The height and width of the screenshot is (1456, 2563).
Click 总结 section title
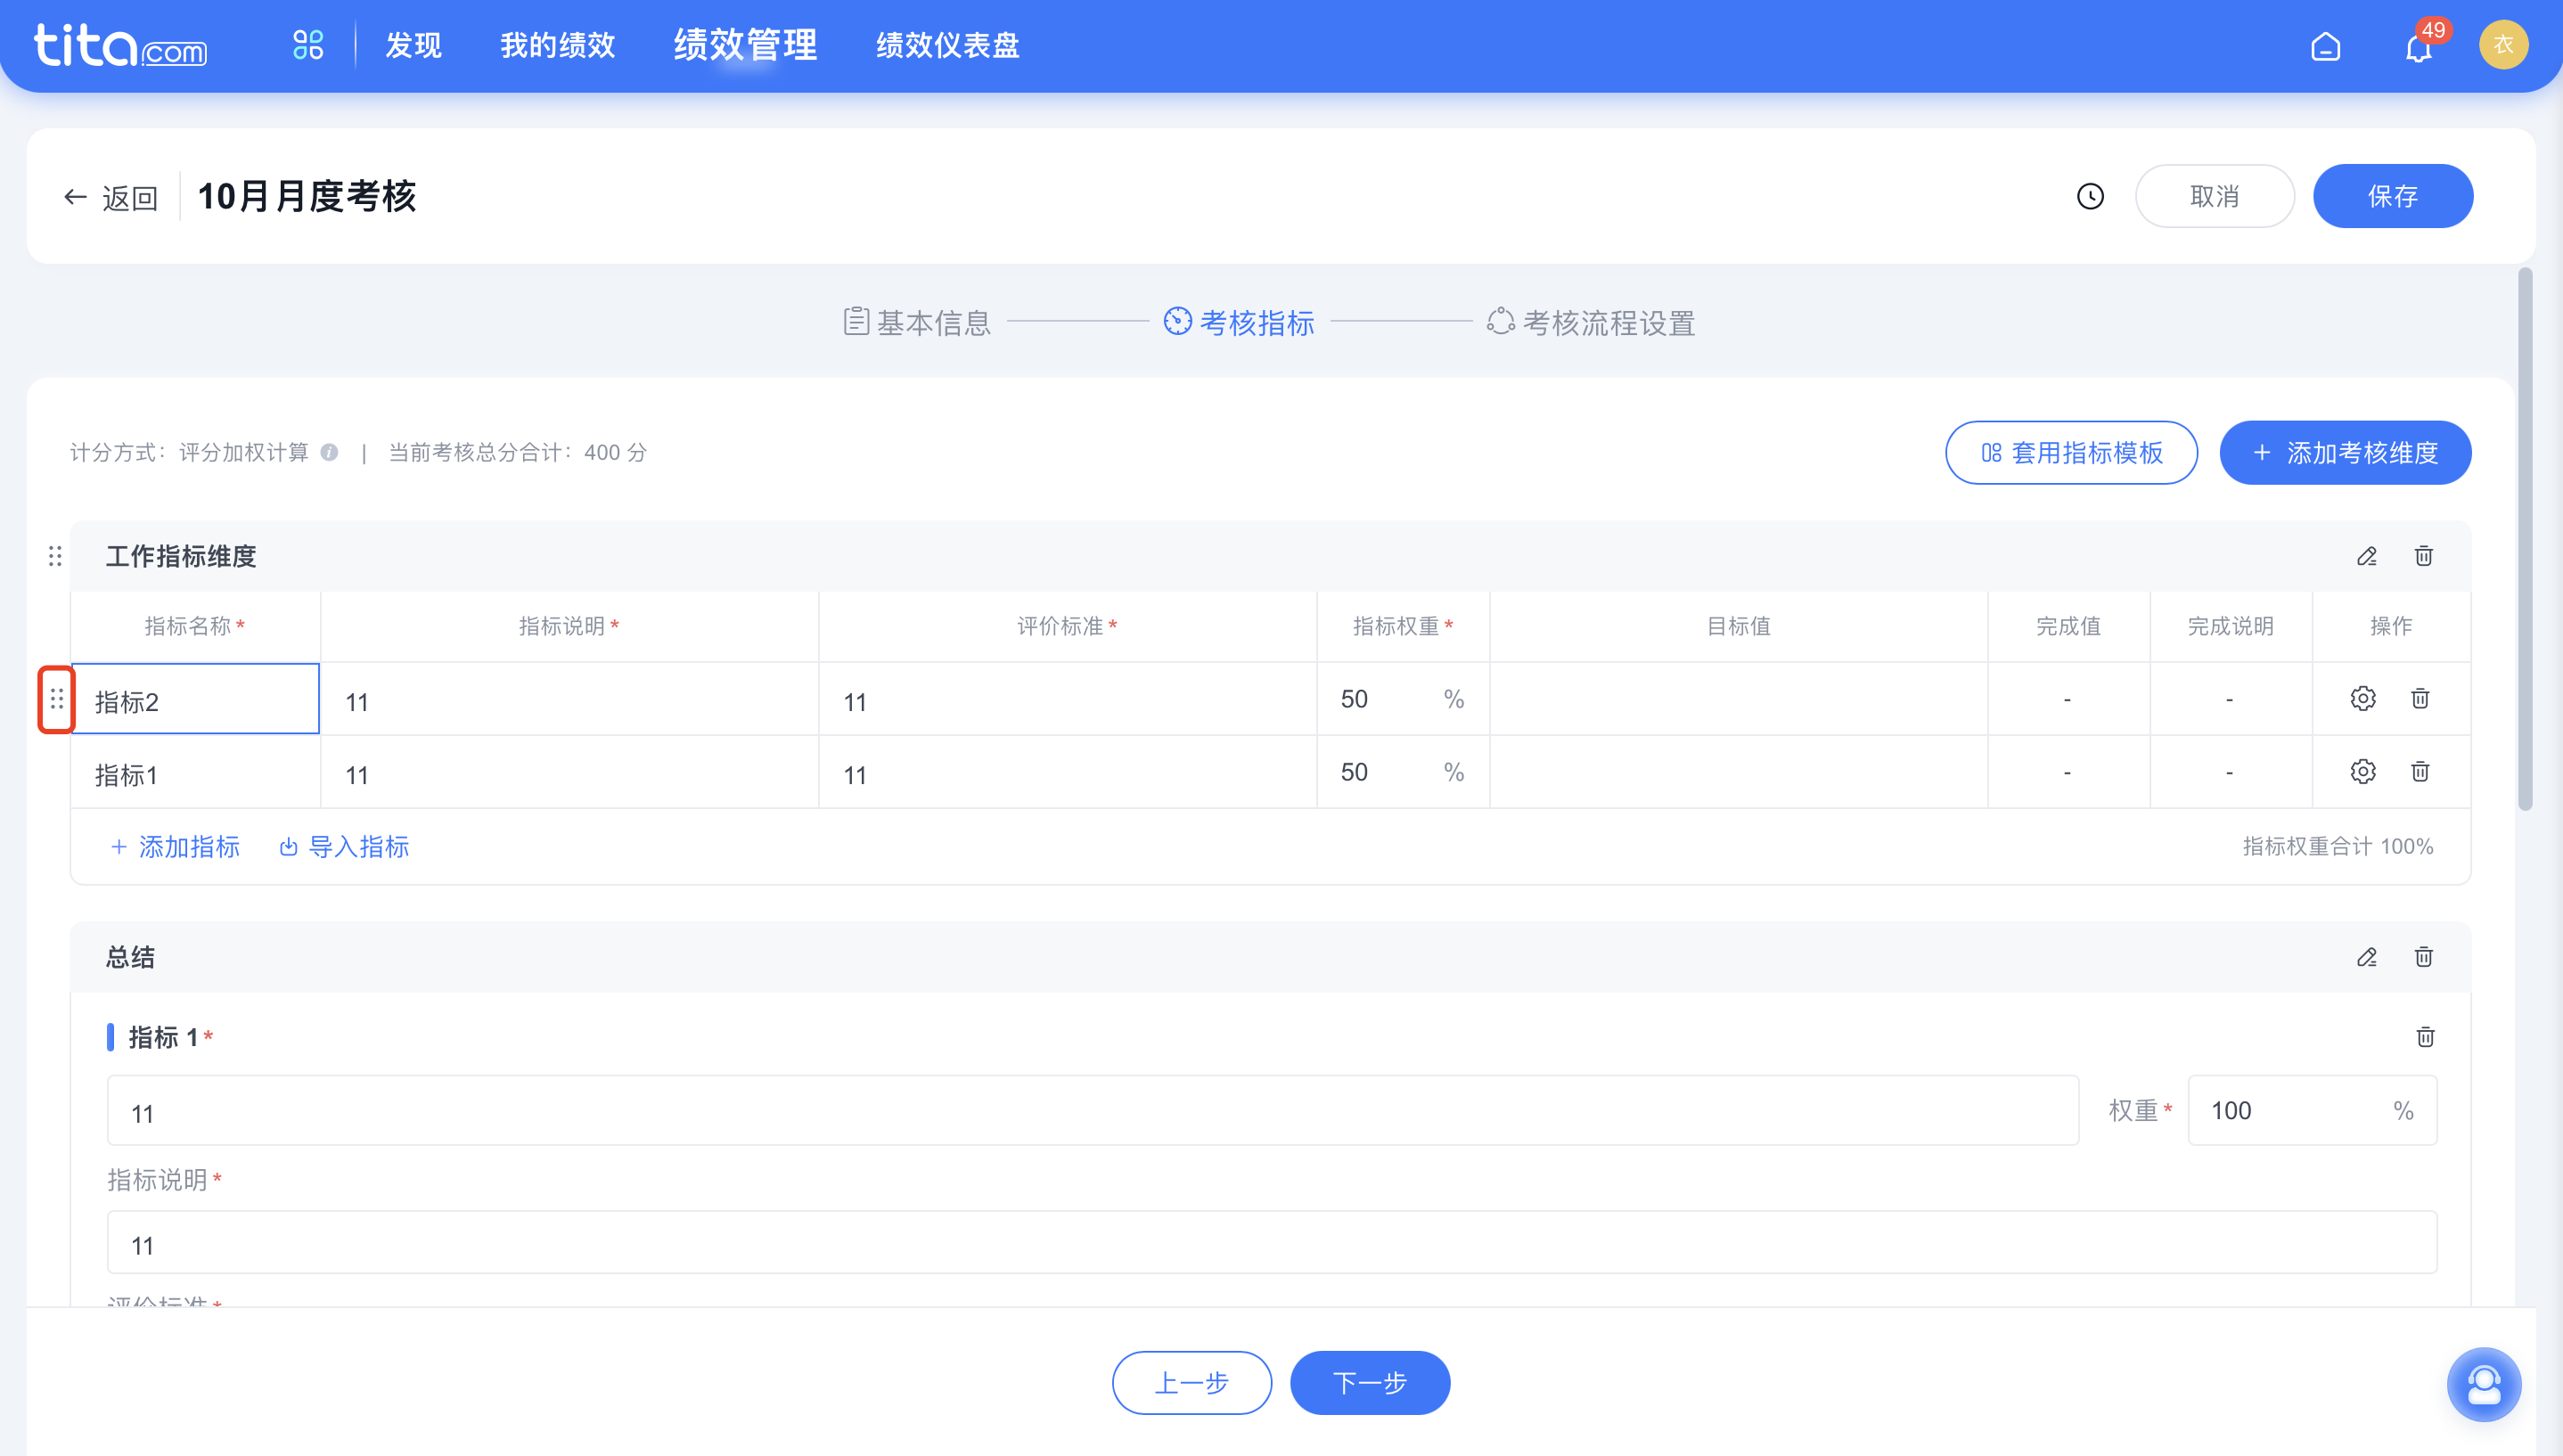pos(130,957)
